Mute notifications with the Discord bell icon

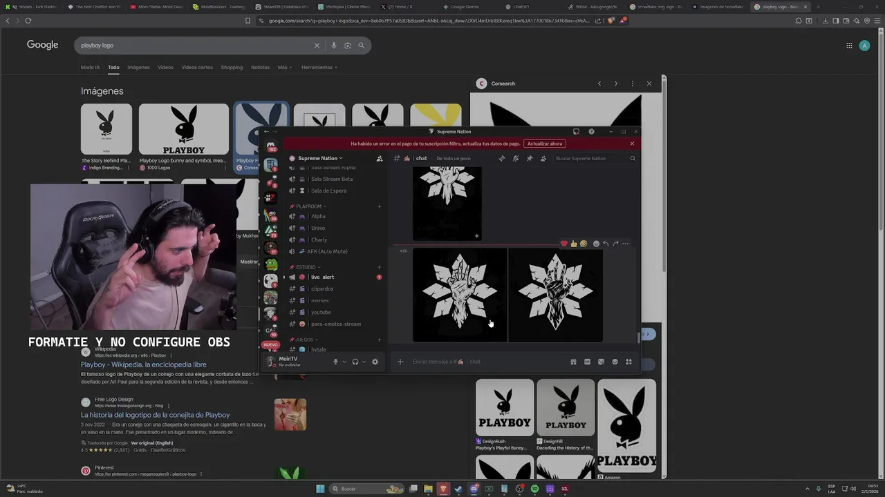click(x=516, y=158)
